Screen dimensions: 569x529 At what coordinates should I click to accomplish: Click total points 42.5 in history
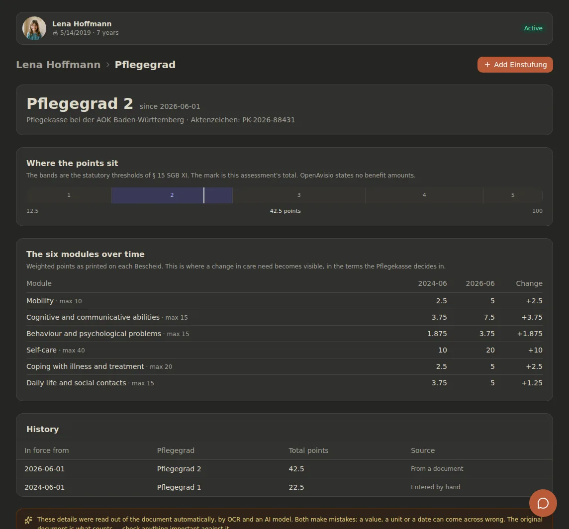point(296,469)
